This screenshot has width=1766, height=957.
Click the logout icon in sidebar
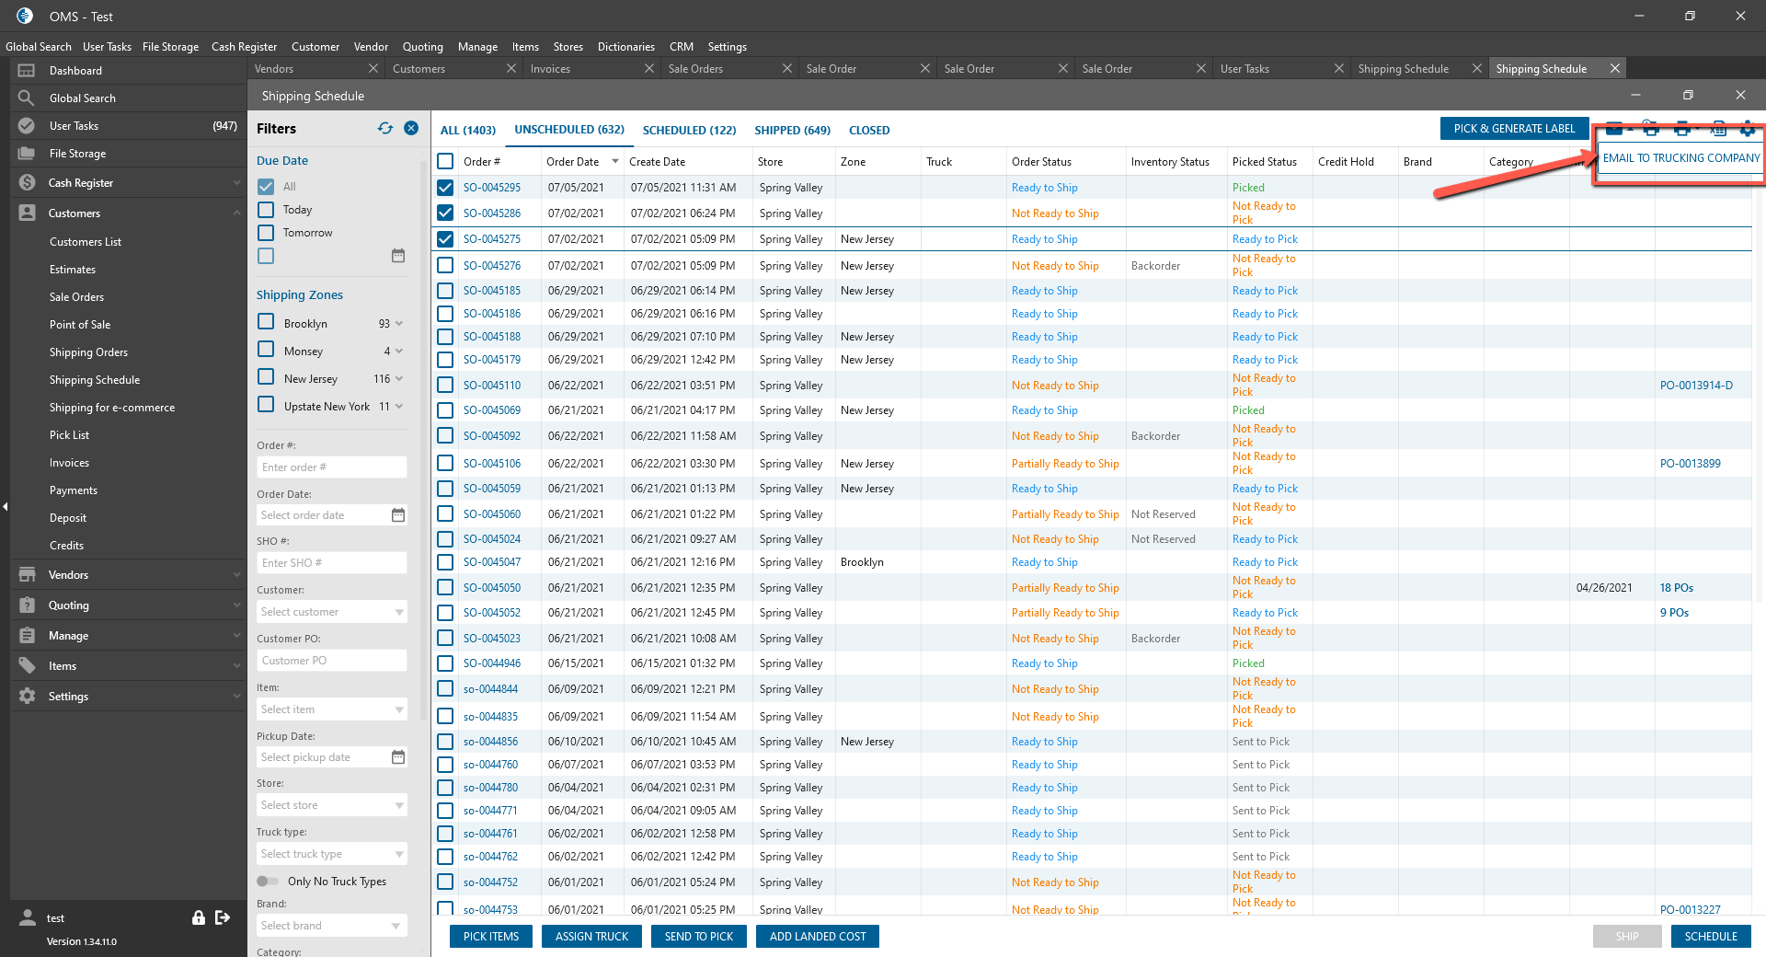[x=223, y=917]
